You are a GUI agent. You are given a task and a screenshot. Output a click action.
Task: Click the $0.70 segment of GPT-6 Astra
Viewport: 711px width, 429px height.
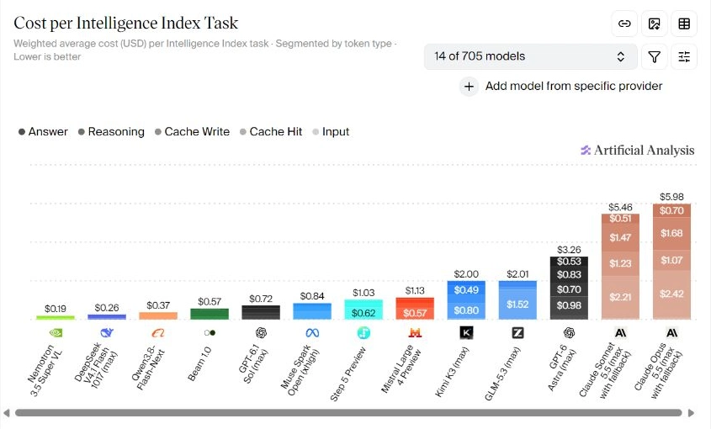pyautogui.click(x=569, y=289)
